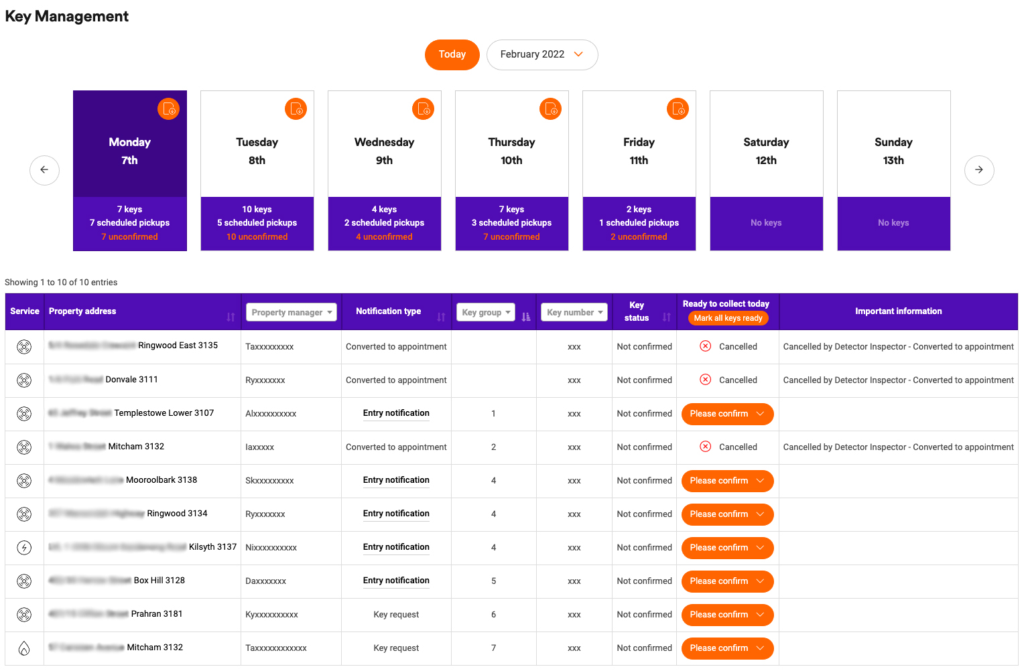Sort table by Key group sort icon
This screenshot has height=671, width=1024.
tap(526, 317)
